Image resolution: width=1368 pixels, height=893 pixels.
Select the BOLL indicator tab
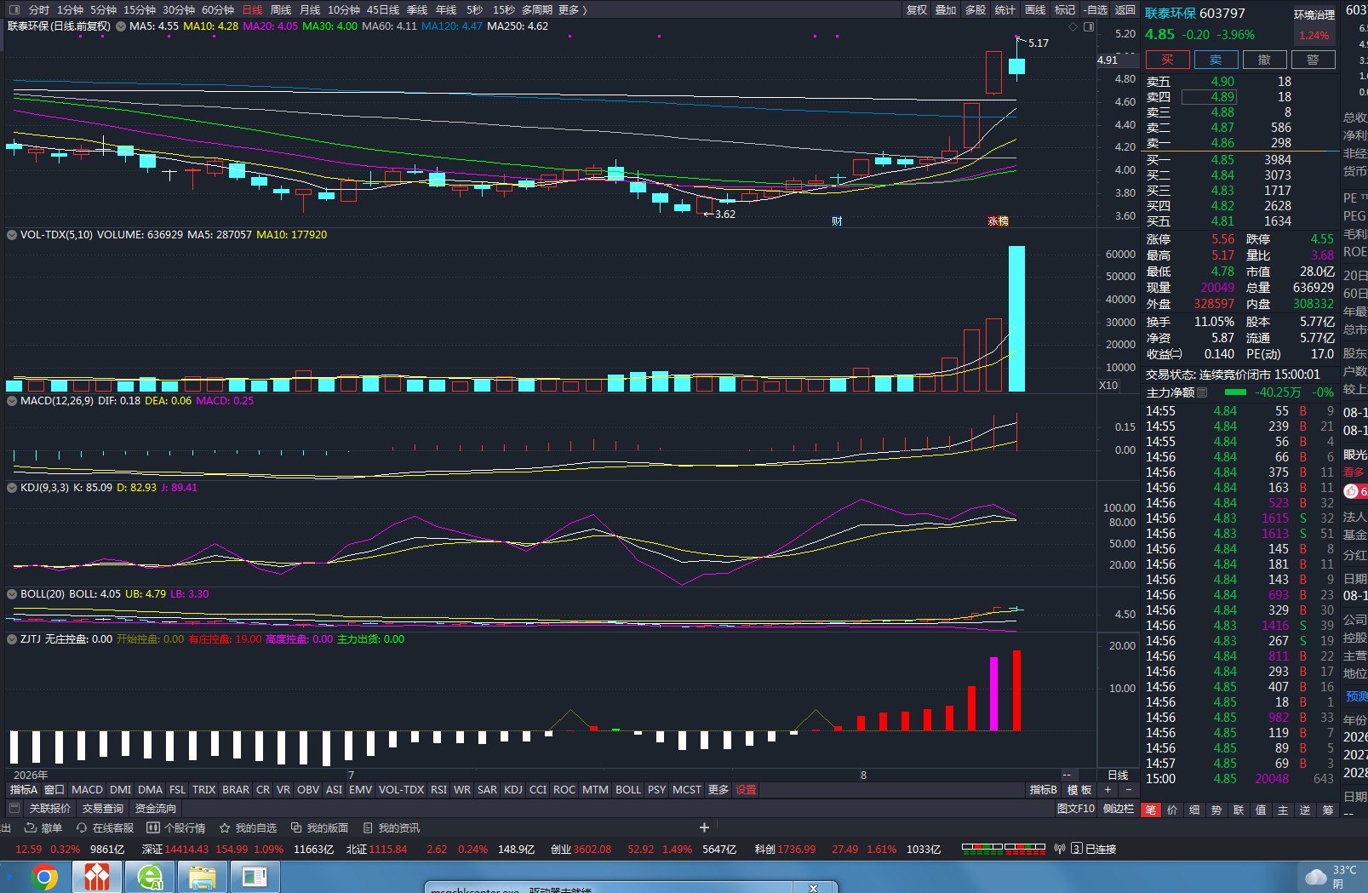point(628,789)
